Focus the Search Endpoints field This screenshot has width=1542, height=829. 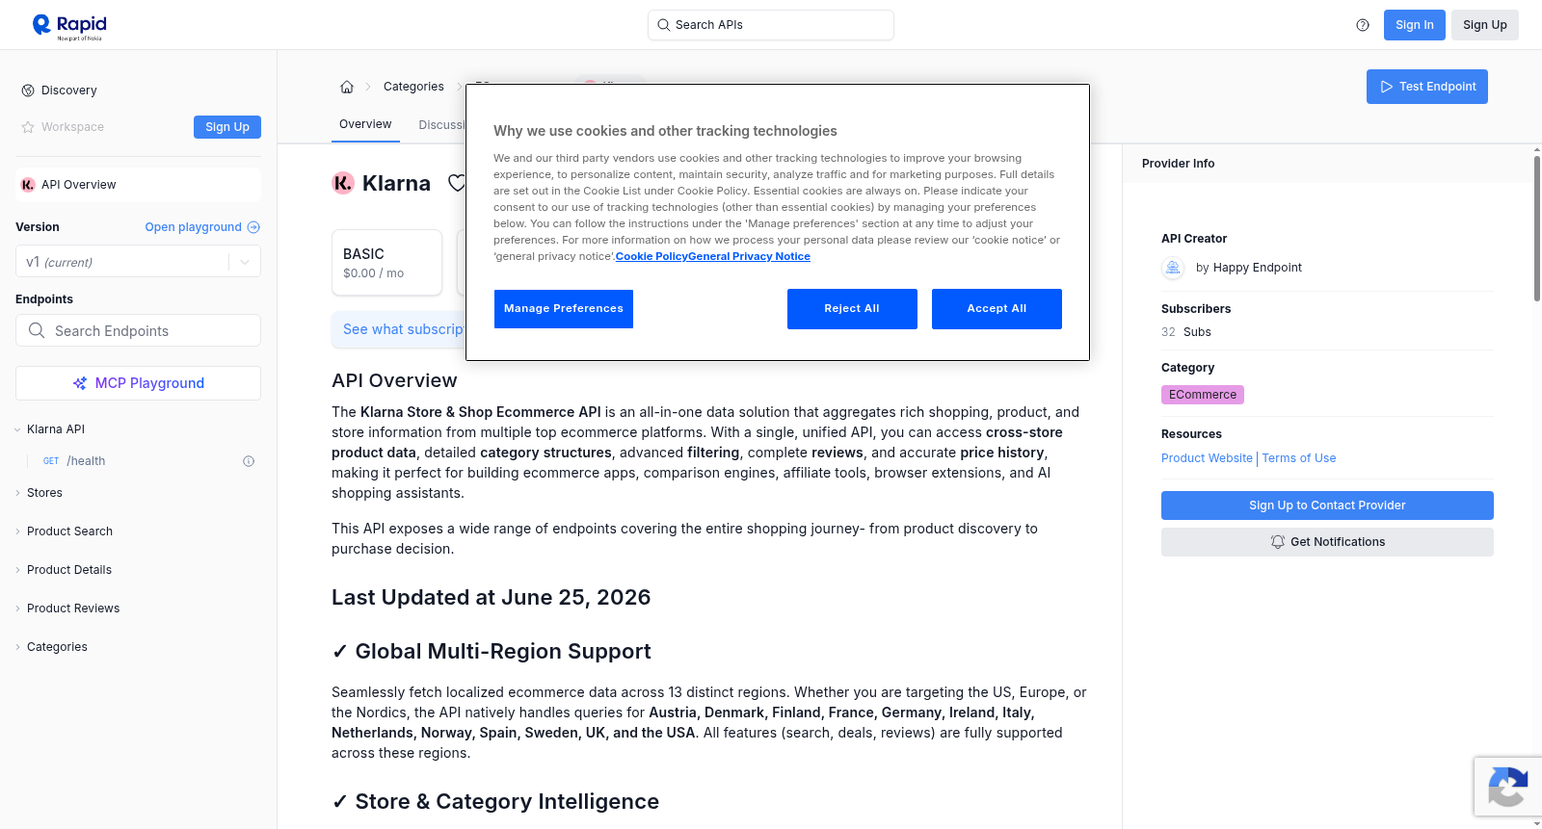coord(138,330)
